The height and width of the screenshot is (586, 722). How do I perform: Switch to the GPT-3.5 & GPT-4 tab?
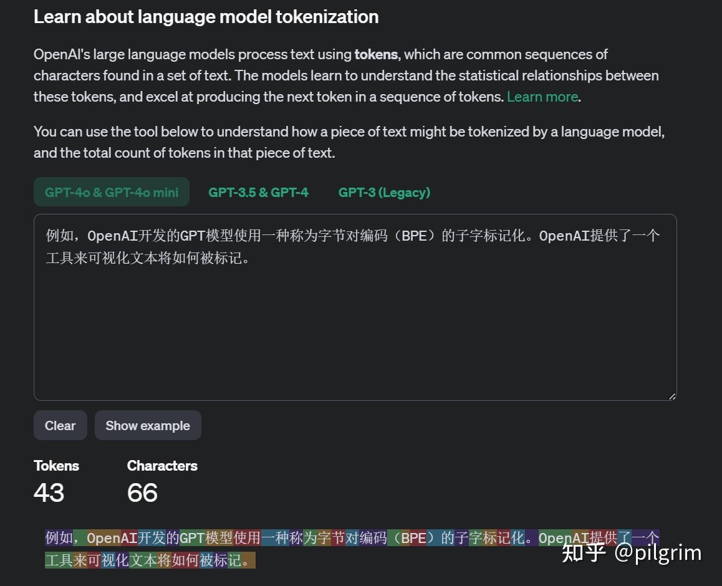tap(258, 192)
